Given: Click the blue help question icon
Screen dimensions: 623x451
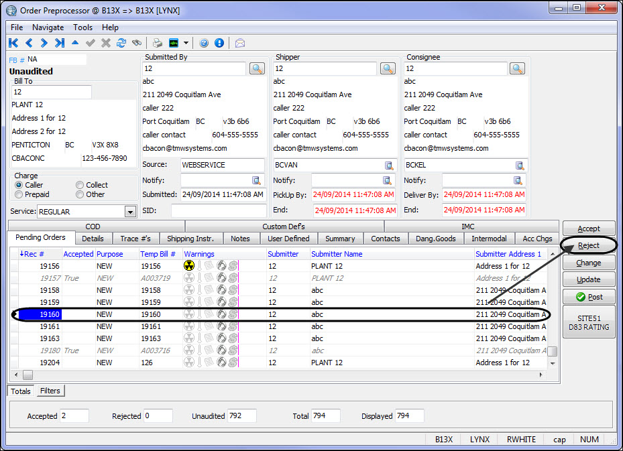Looking at the screenshot, I should (204, 43).
